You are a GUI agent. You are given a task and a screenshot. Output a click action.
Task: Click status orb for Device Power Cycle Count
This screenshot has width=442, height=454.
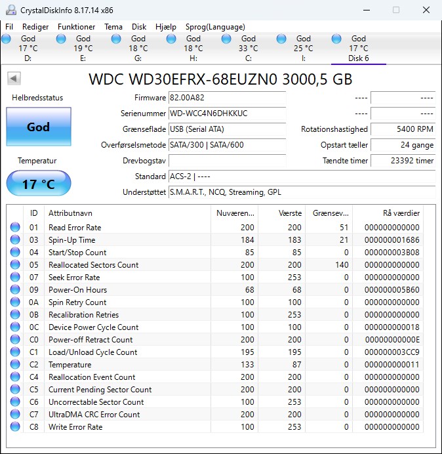15,327
